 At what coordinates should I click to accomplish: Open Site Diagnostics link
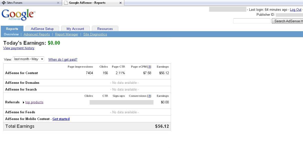pos(95,34)
